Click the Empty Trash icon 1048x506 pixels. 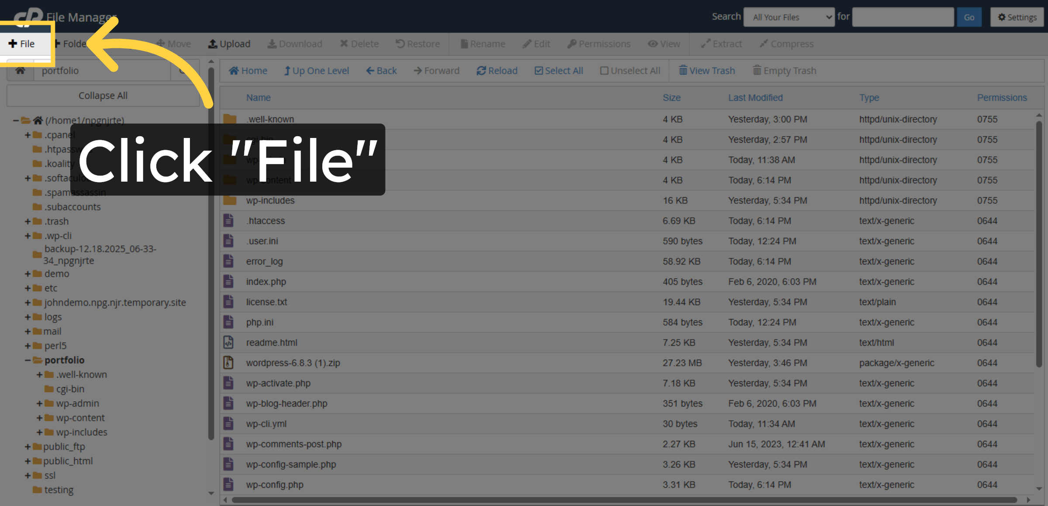(x=784, y=70)
